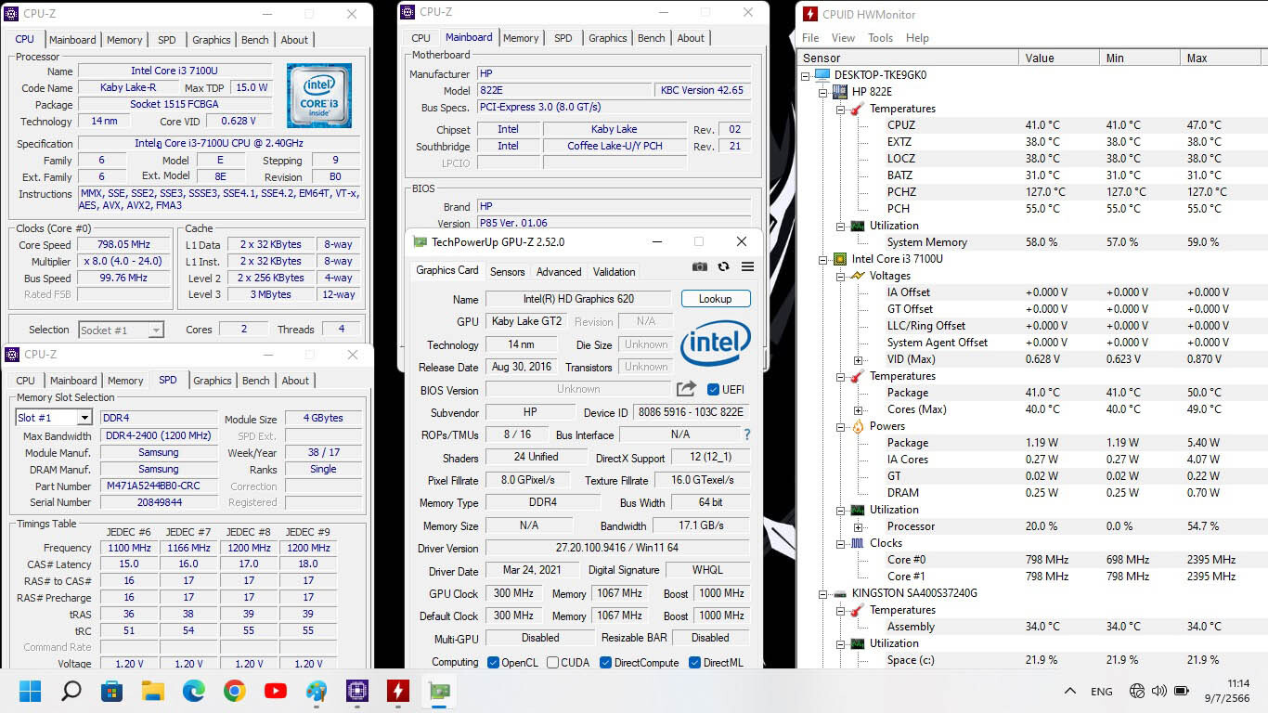
Task: Click the network globe tray icon
Action: pos(1137,691)
